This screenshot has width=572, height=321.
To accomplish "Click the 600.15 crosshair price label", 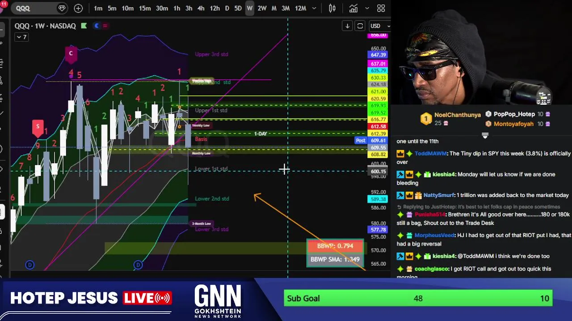I will [x=378, y=172].
